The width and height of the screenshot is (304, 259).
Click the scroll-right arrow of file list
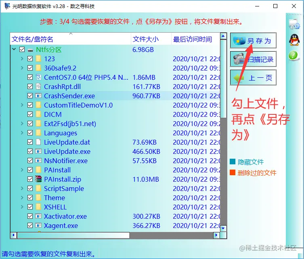(216, 235)
